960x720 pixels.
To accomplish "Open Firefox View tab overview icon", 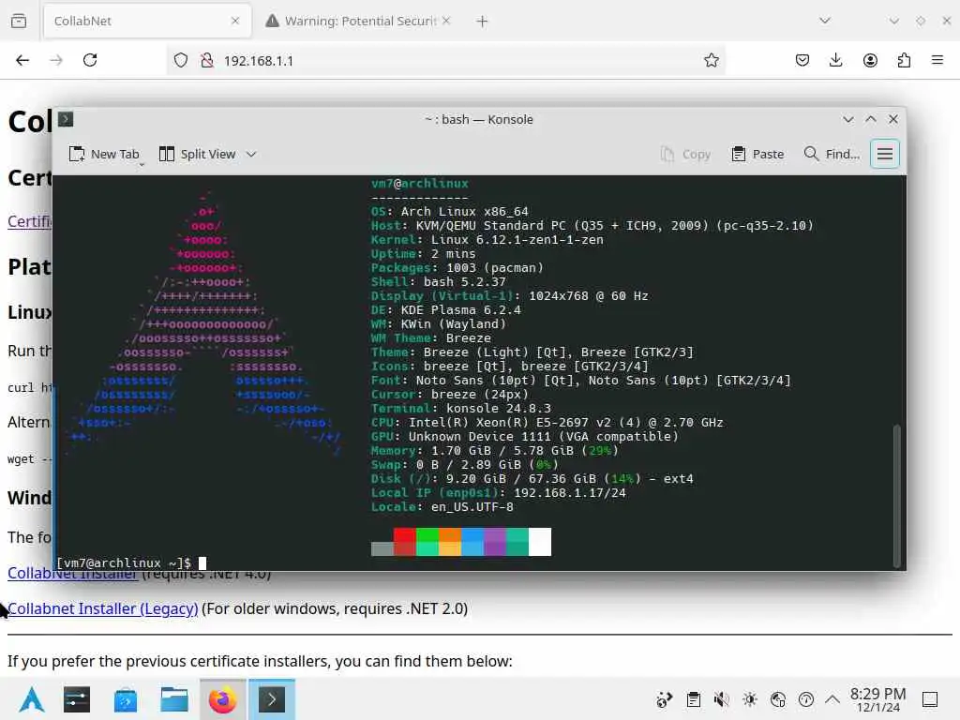I will pyautogui.click(x=19, y=21).
